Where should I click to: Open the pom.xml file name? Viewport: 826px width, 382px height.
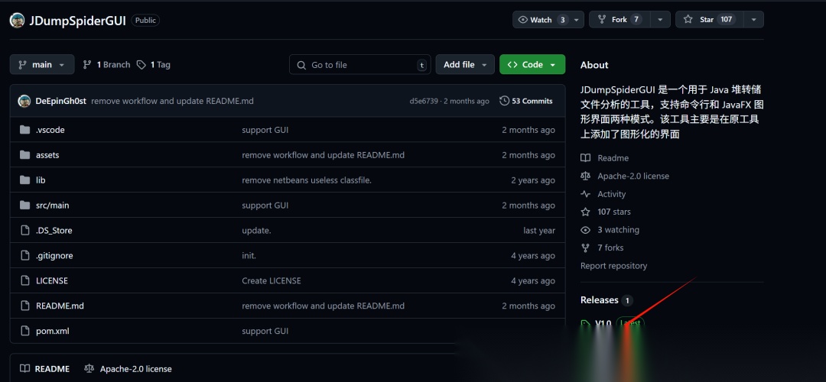[52, 331]
